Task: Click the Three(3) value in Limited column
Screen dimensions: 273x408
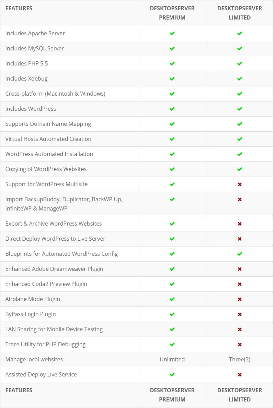Action: click(240, 359)
